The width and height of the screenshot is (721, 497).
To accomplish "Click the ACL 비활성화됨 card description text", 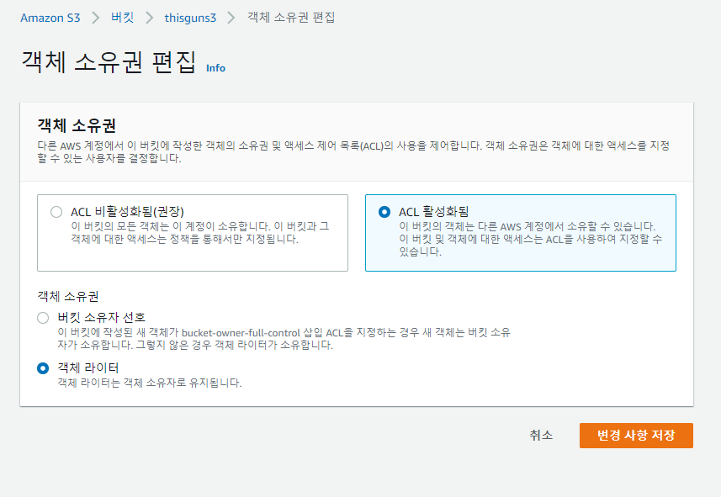I will pos(200,233).
